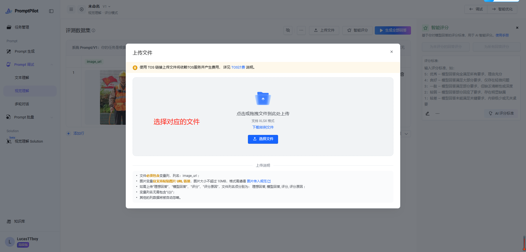Click the 智能优化 button in the header
Viewport: 526px width, 252px height.
(x=502, y=9)
